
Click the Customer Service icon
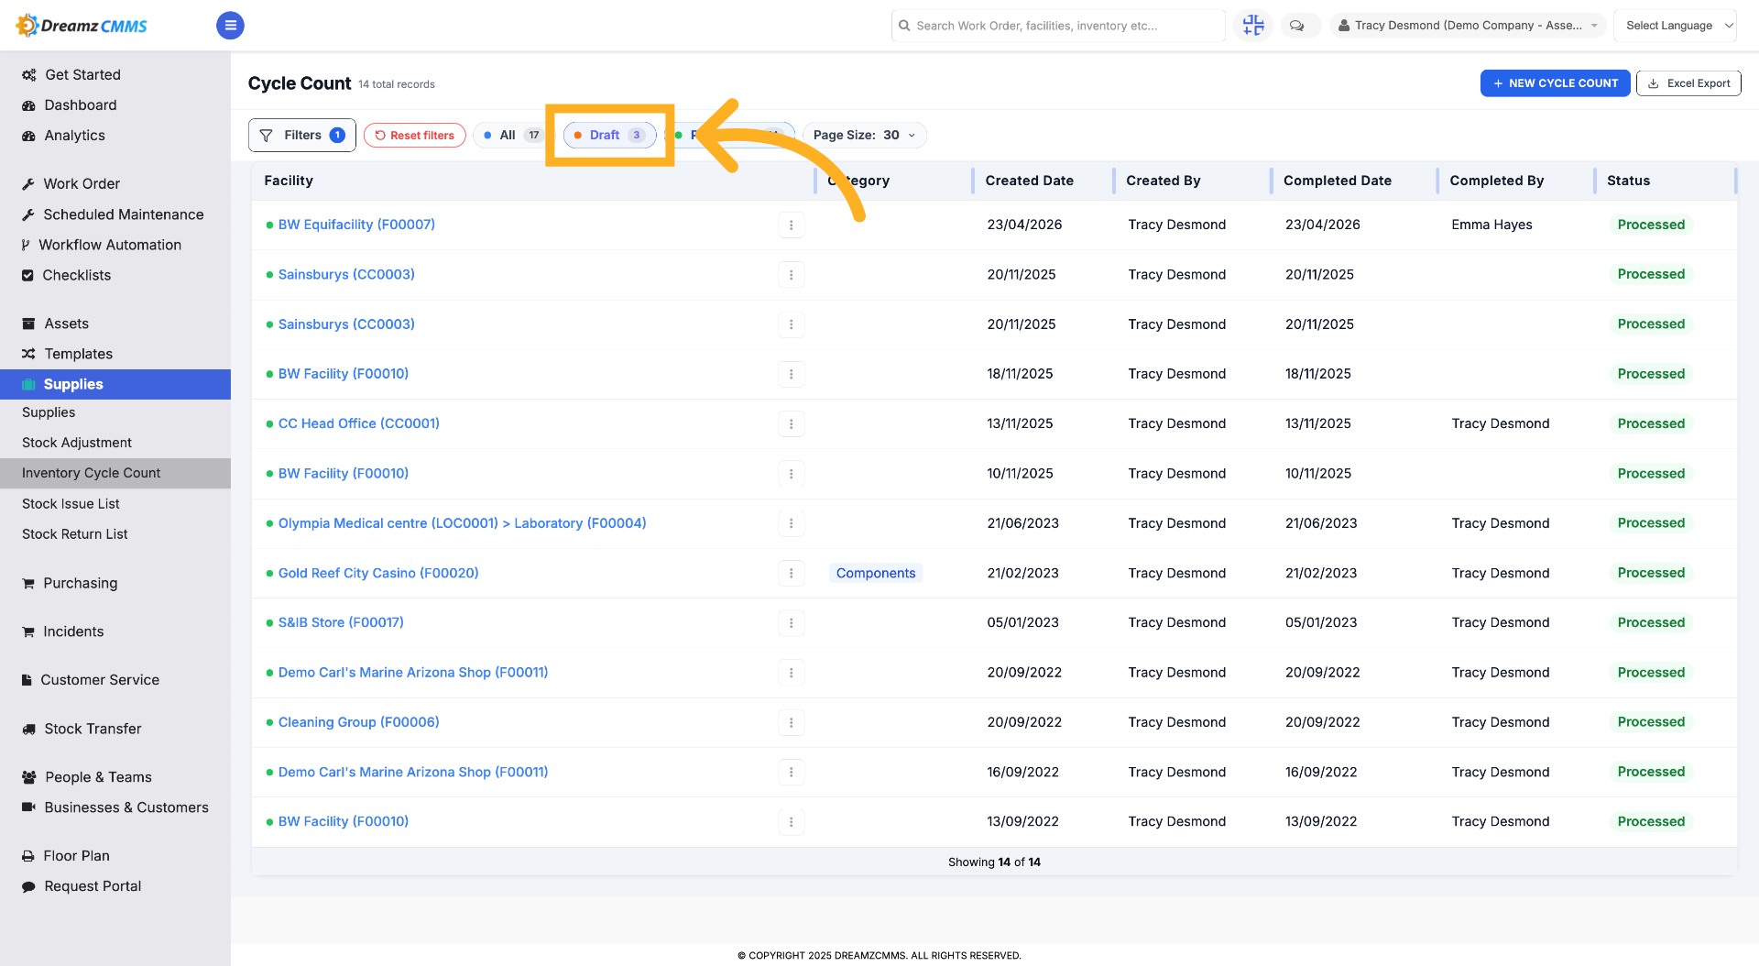tap(27, 680)
